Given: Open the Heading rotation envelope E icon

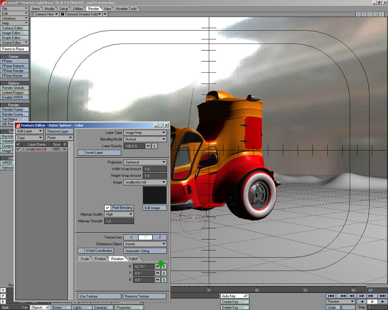Looking at the screenshot, I should click(x=164, y=266).
